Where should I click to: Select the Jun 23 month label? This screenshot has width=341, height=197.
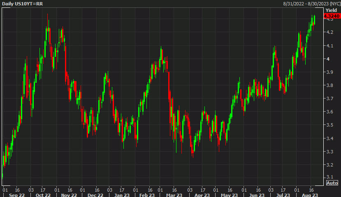coord(257,194)
